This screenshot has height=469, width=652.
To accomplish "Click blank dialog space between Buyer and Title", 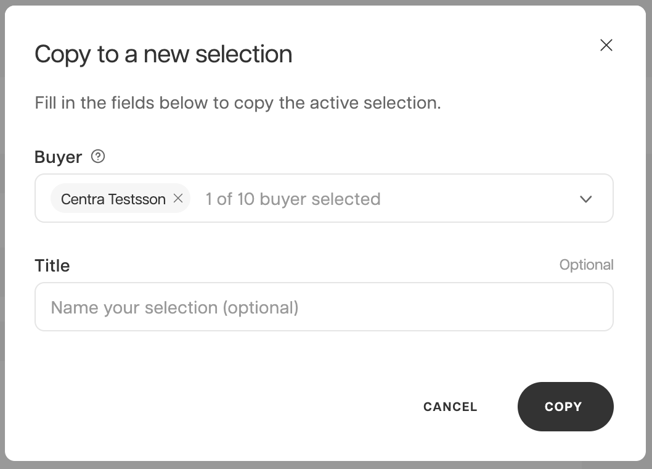I will tap(324, 239).
